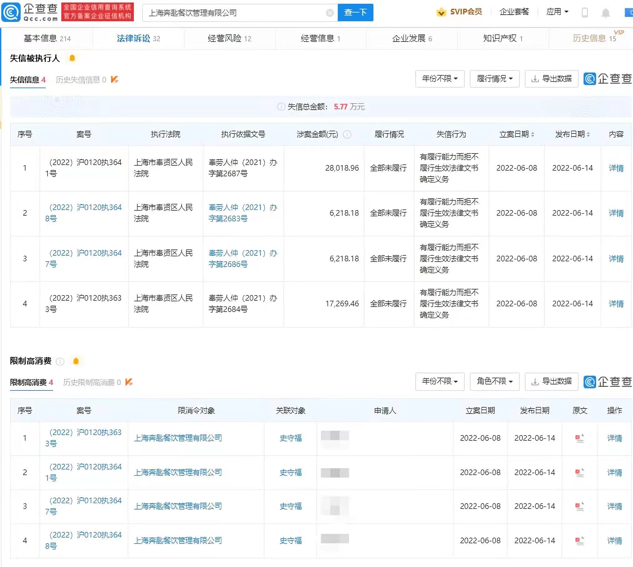
Task: Open the 履行情况 filter dropdown
Action: (494, 79)
